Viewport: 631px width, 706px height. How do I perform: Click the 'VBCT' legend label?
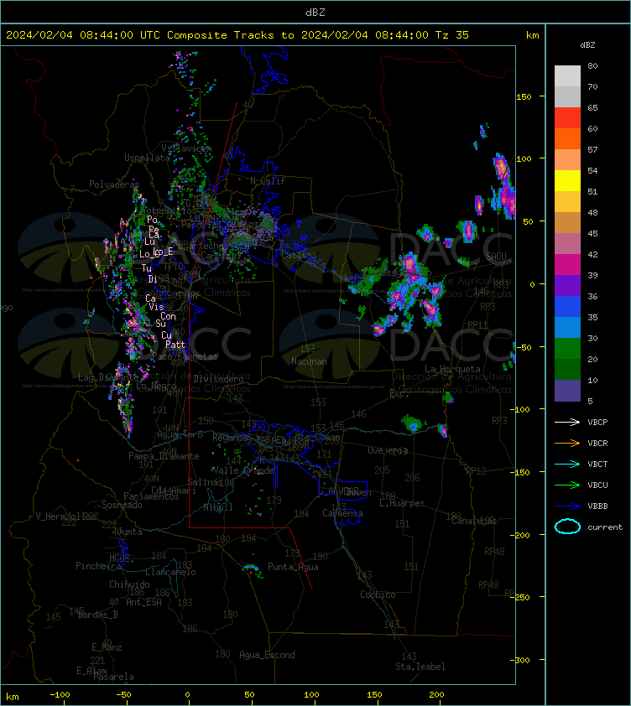[x=597, y=465]
